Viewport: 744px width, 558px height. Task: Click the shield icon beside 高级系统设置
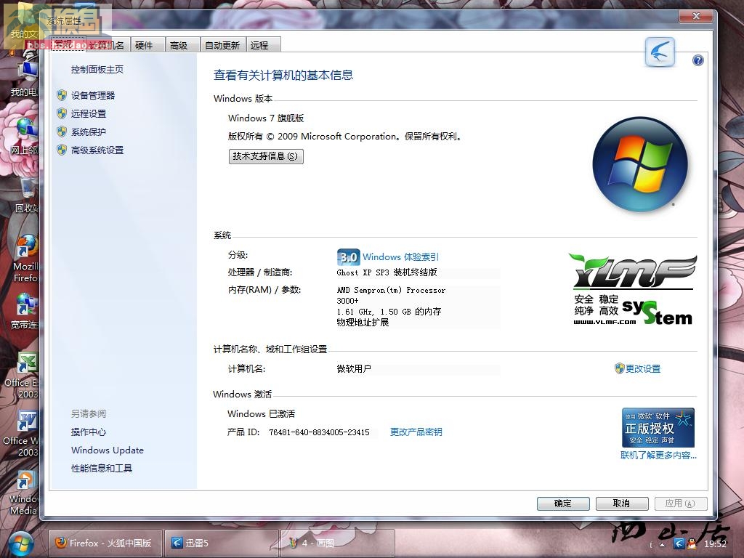[62, 150]
